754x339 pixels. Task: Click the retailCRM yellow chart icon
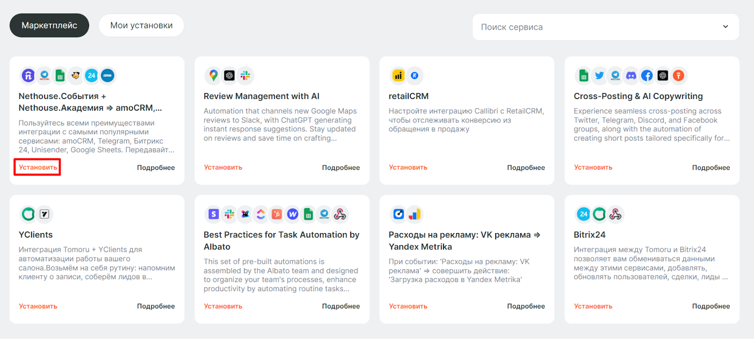click(x=399, y=75)
